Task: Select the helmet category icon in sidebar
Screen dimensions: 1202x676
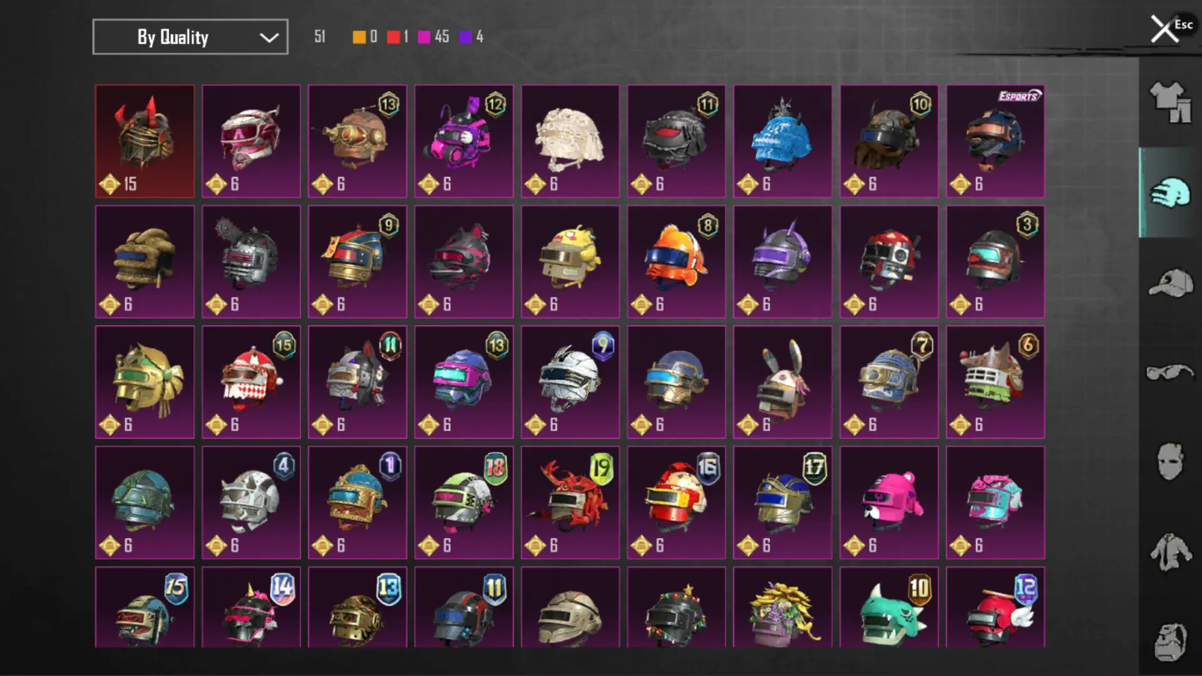Action: coord(1169,193)
